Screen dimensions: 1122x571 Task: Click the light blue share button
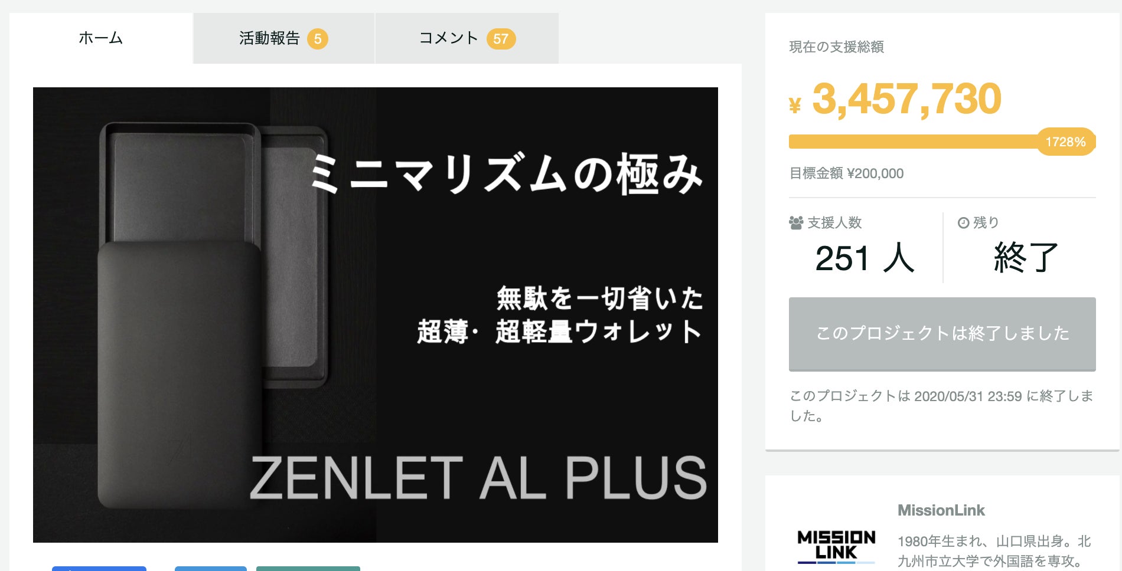(x=211, y=569)
